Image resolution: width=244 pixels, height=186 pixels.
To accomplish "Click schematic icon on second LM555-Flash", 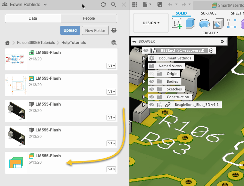I will (x=31, y=78).
